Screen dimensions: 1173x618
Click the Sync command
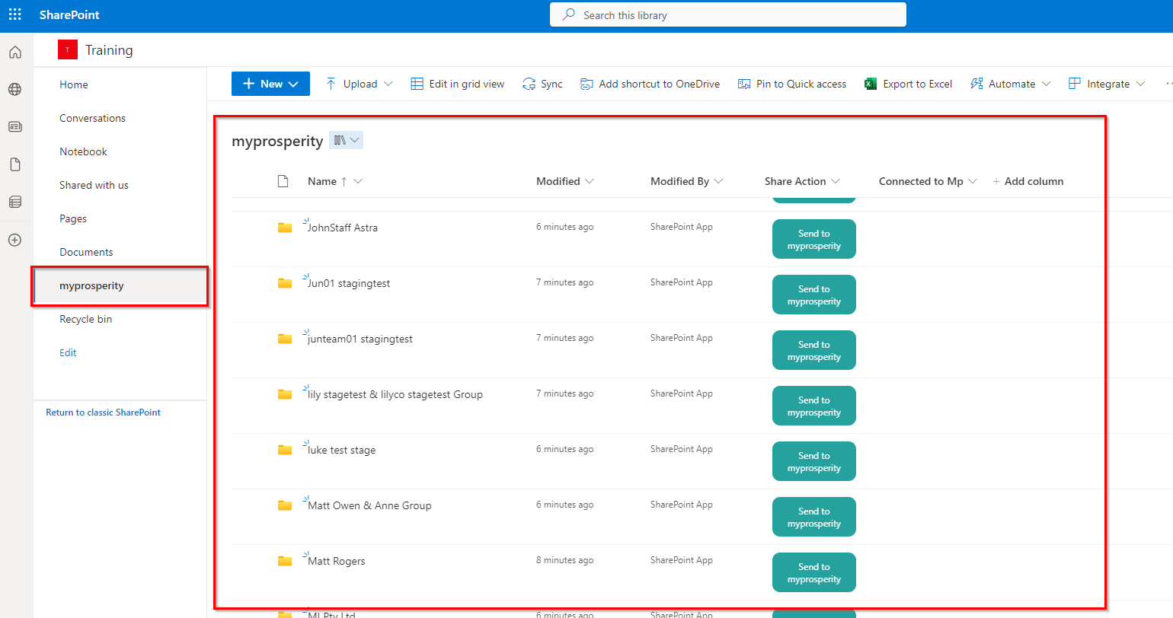pos(542,84)
